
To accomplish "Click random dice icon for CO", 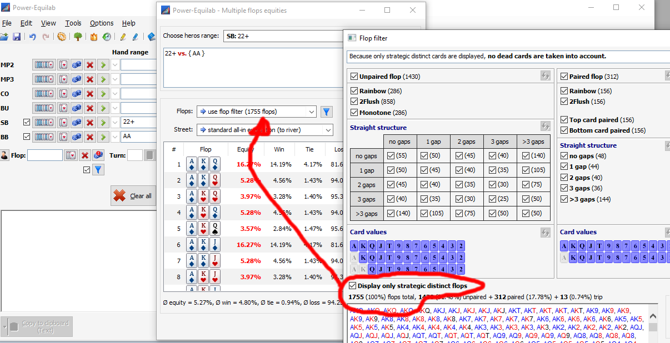I will (77, 94).
